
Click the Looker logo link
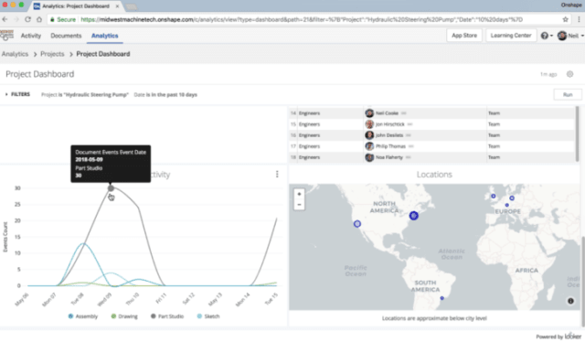click(573, 336)
